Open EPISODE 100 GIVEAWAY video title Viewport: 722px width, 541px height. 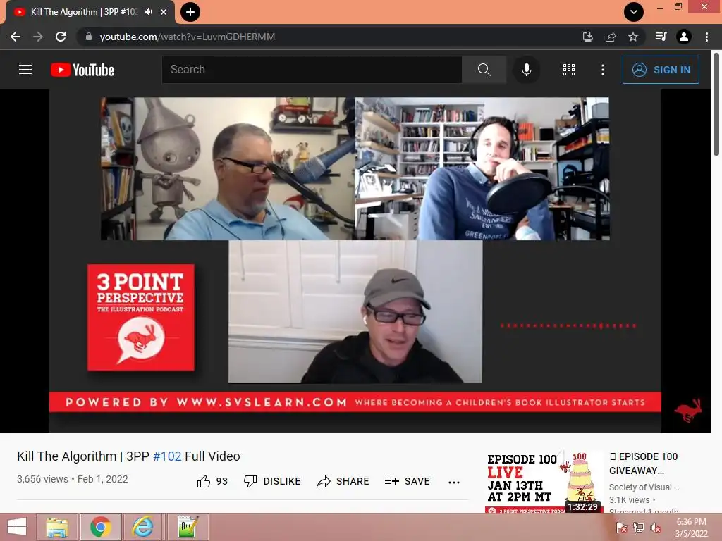643,464
